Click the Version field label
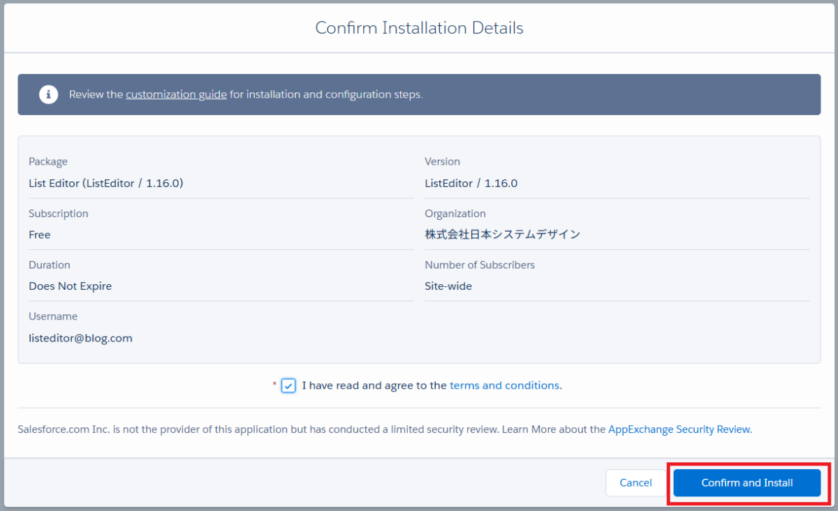Screen dimensions: 838x511 pyautogui.click(x=442, y=161)
